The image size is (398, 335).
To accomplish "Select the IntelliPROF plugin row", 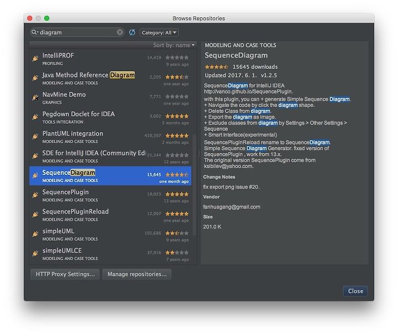I will coord(111,59).
